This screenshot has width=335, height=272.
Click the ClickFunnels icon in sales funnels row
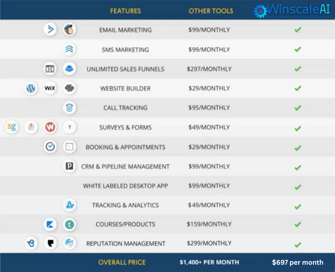[x=50, y=69]
